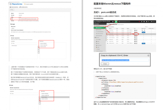The image size is (163, 110).
Task: Copy URL of the maven-releases row
Action: click(136, 36)
